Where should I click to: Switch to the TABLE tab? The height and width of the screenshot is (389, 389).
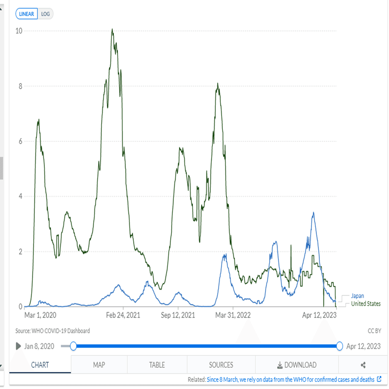tap(157, 365)
